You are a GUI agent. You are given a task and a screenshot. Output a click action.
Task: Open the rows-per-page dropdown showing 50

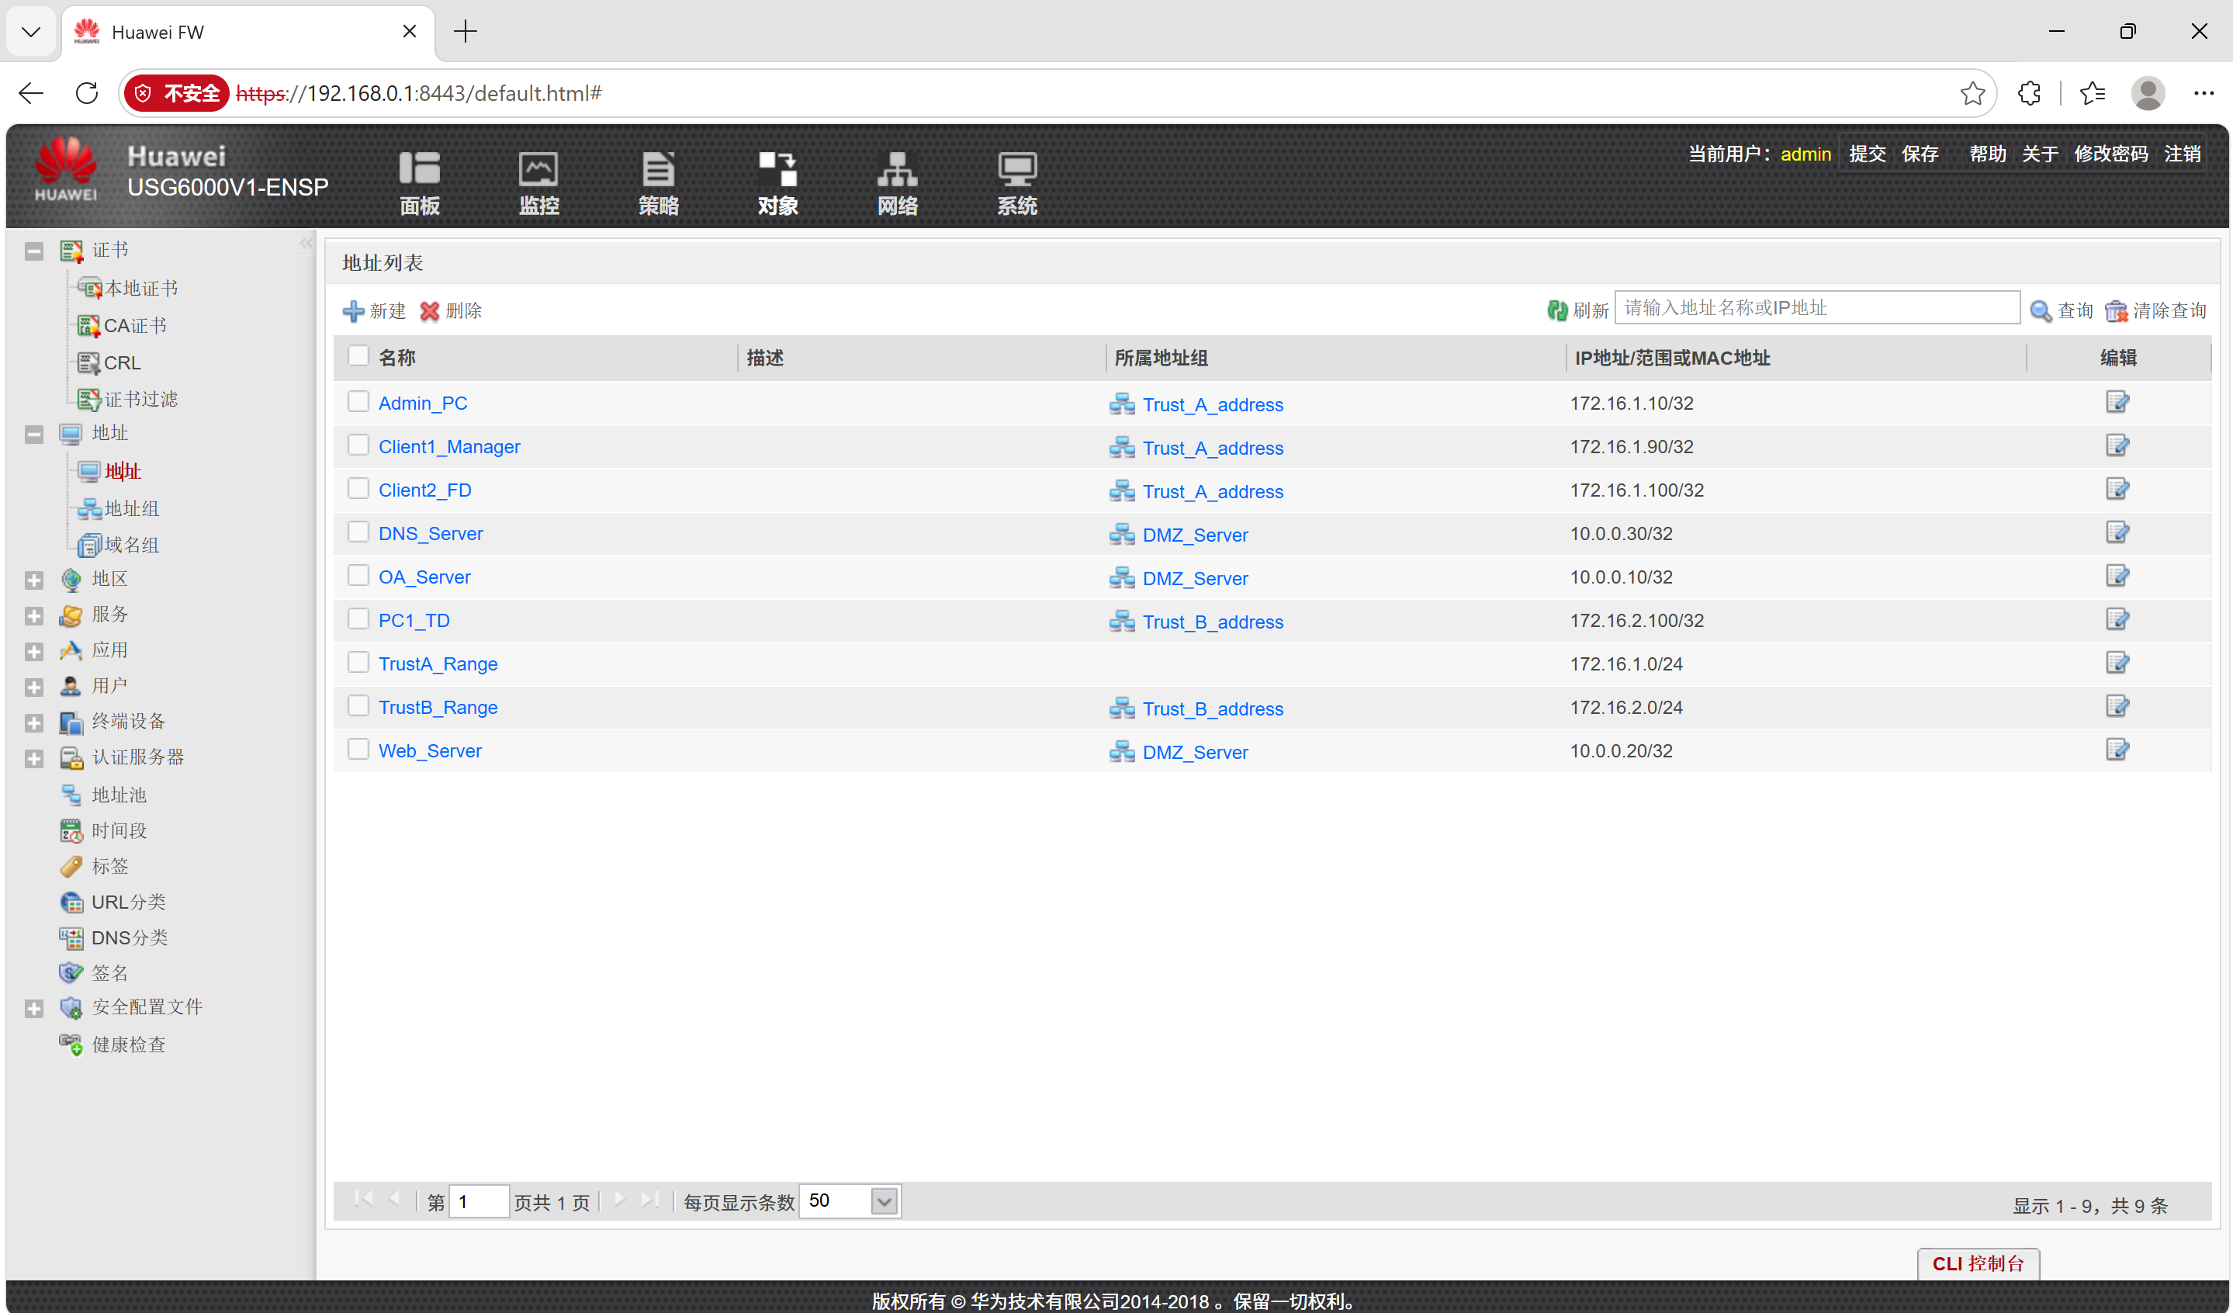point(884,1201)
